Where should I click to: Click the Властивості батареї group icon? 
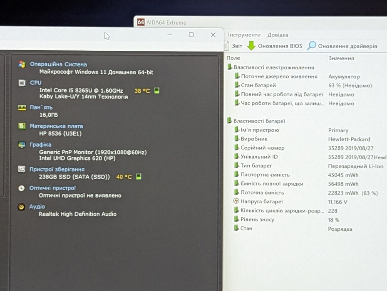point(230,121)
